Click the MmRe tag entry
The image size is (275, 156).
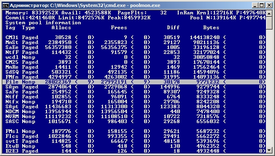click(12, 67)
